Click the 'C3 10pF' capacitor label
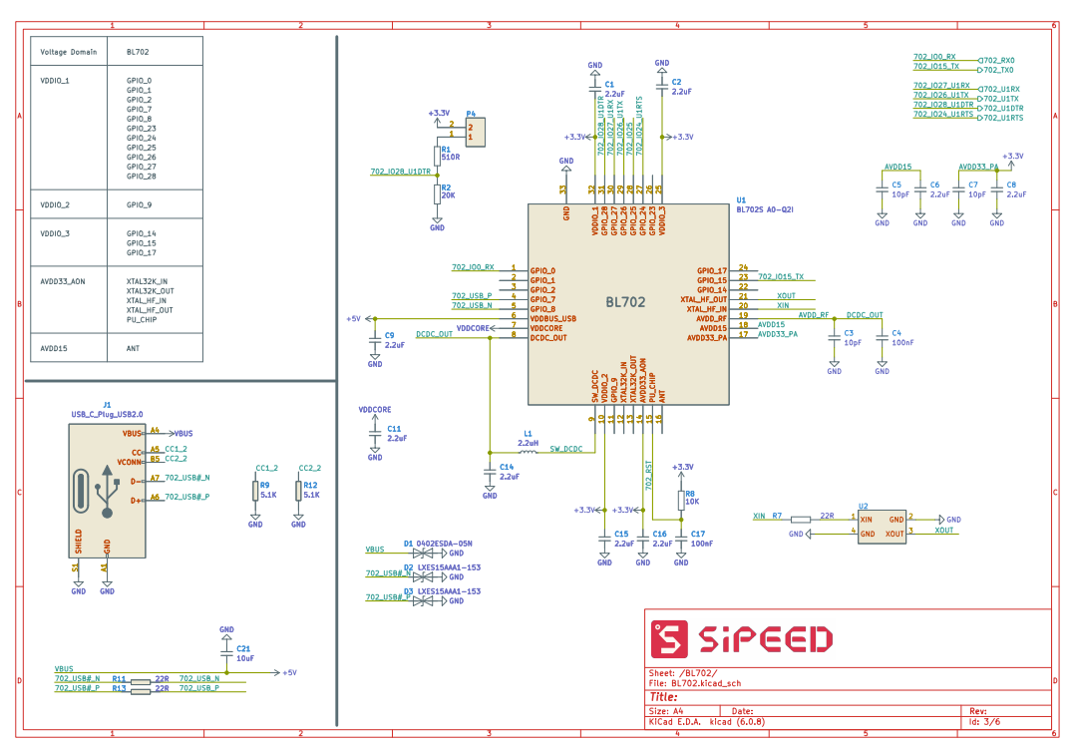 (853, 338)
